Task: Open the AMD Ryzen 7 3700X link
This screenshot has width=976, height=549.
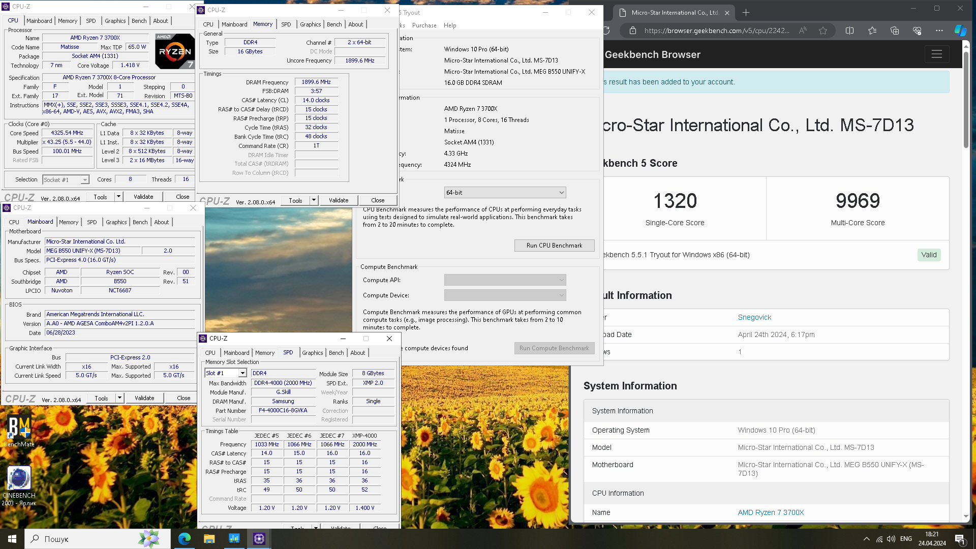Action: pyautogui.click(x=771, y=512)
